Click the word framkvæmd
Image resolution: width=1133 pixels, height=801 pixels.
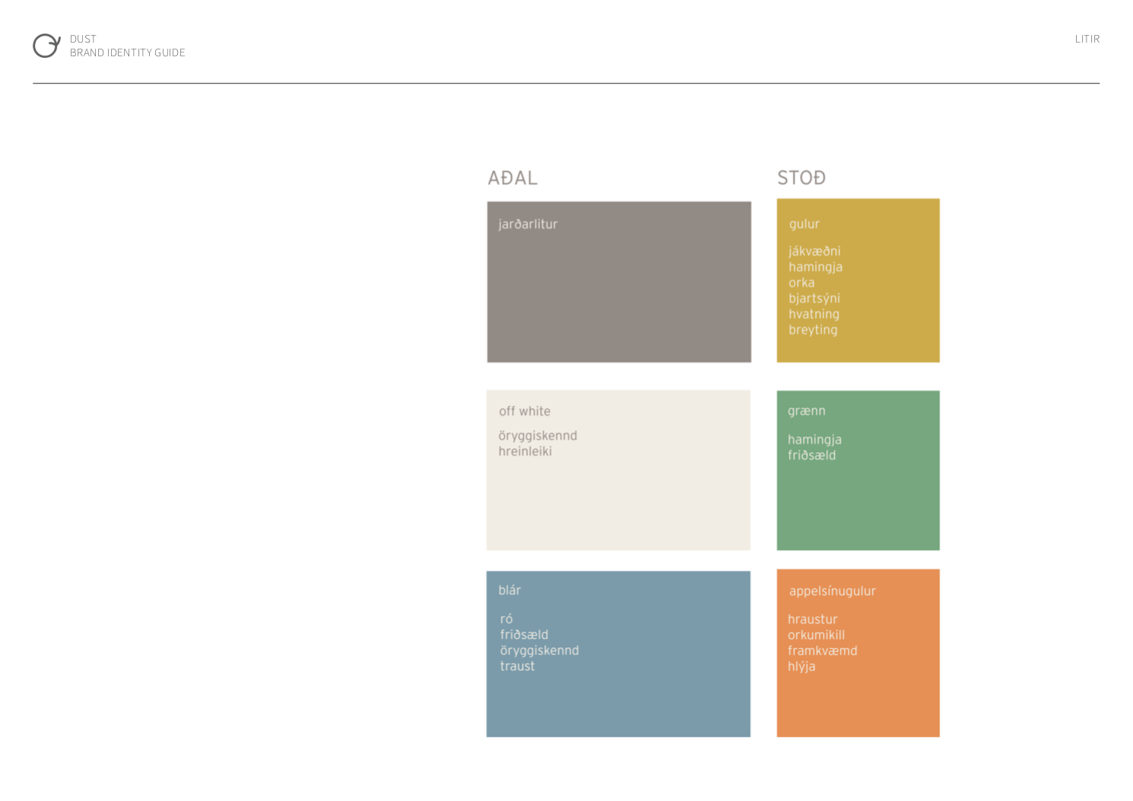[x=823, y=651]
